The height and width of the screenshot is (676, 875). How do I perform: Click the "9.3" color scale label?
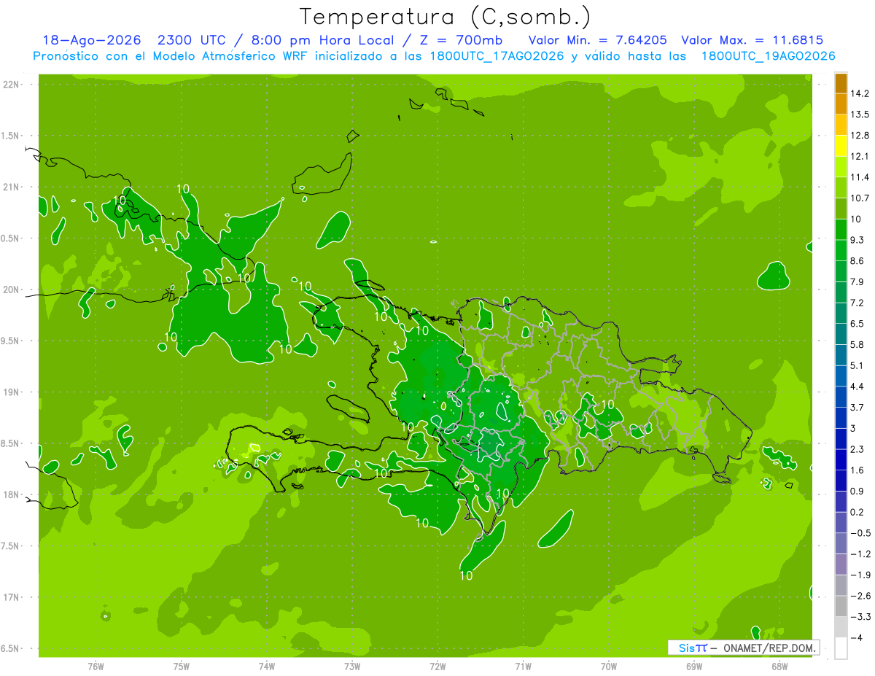tap(857, 239)
